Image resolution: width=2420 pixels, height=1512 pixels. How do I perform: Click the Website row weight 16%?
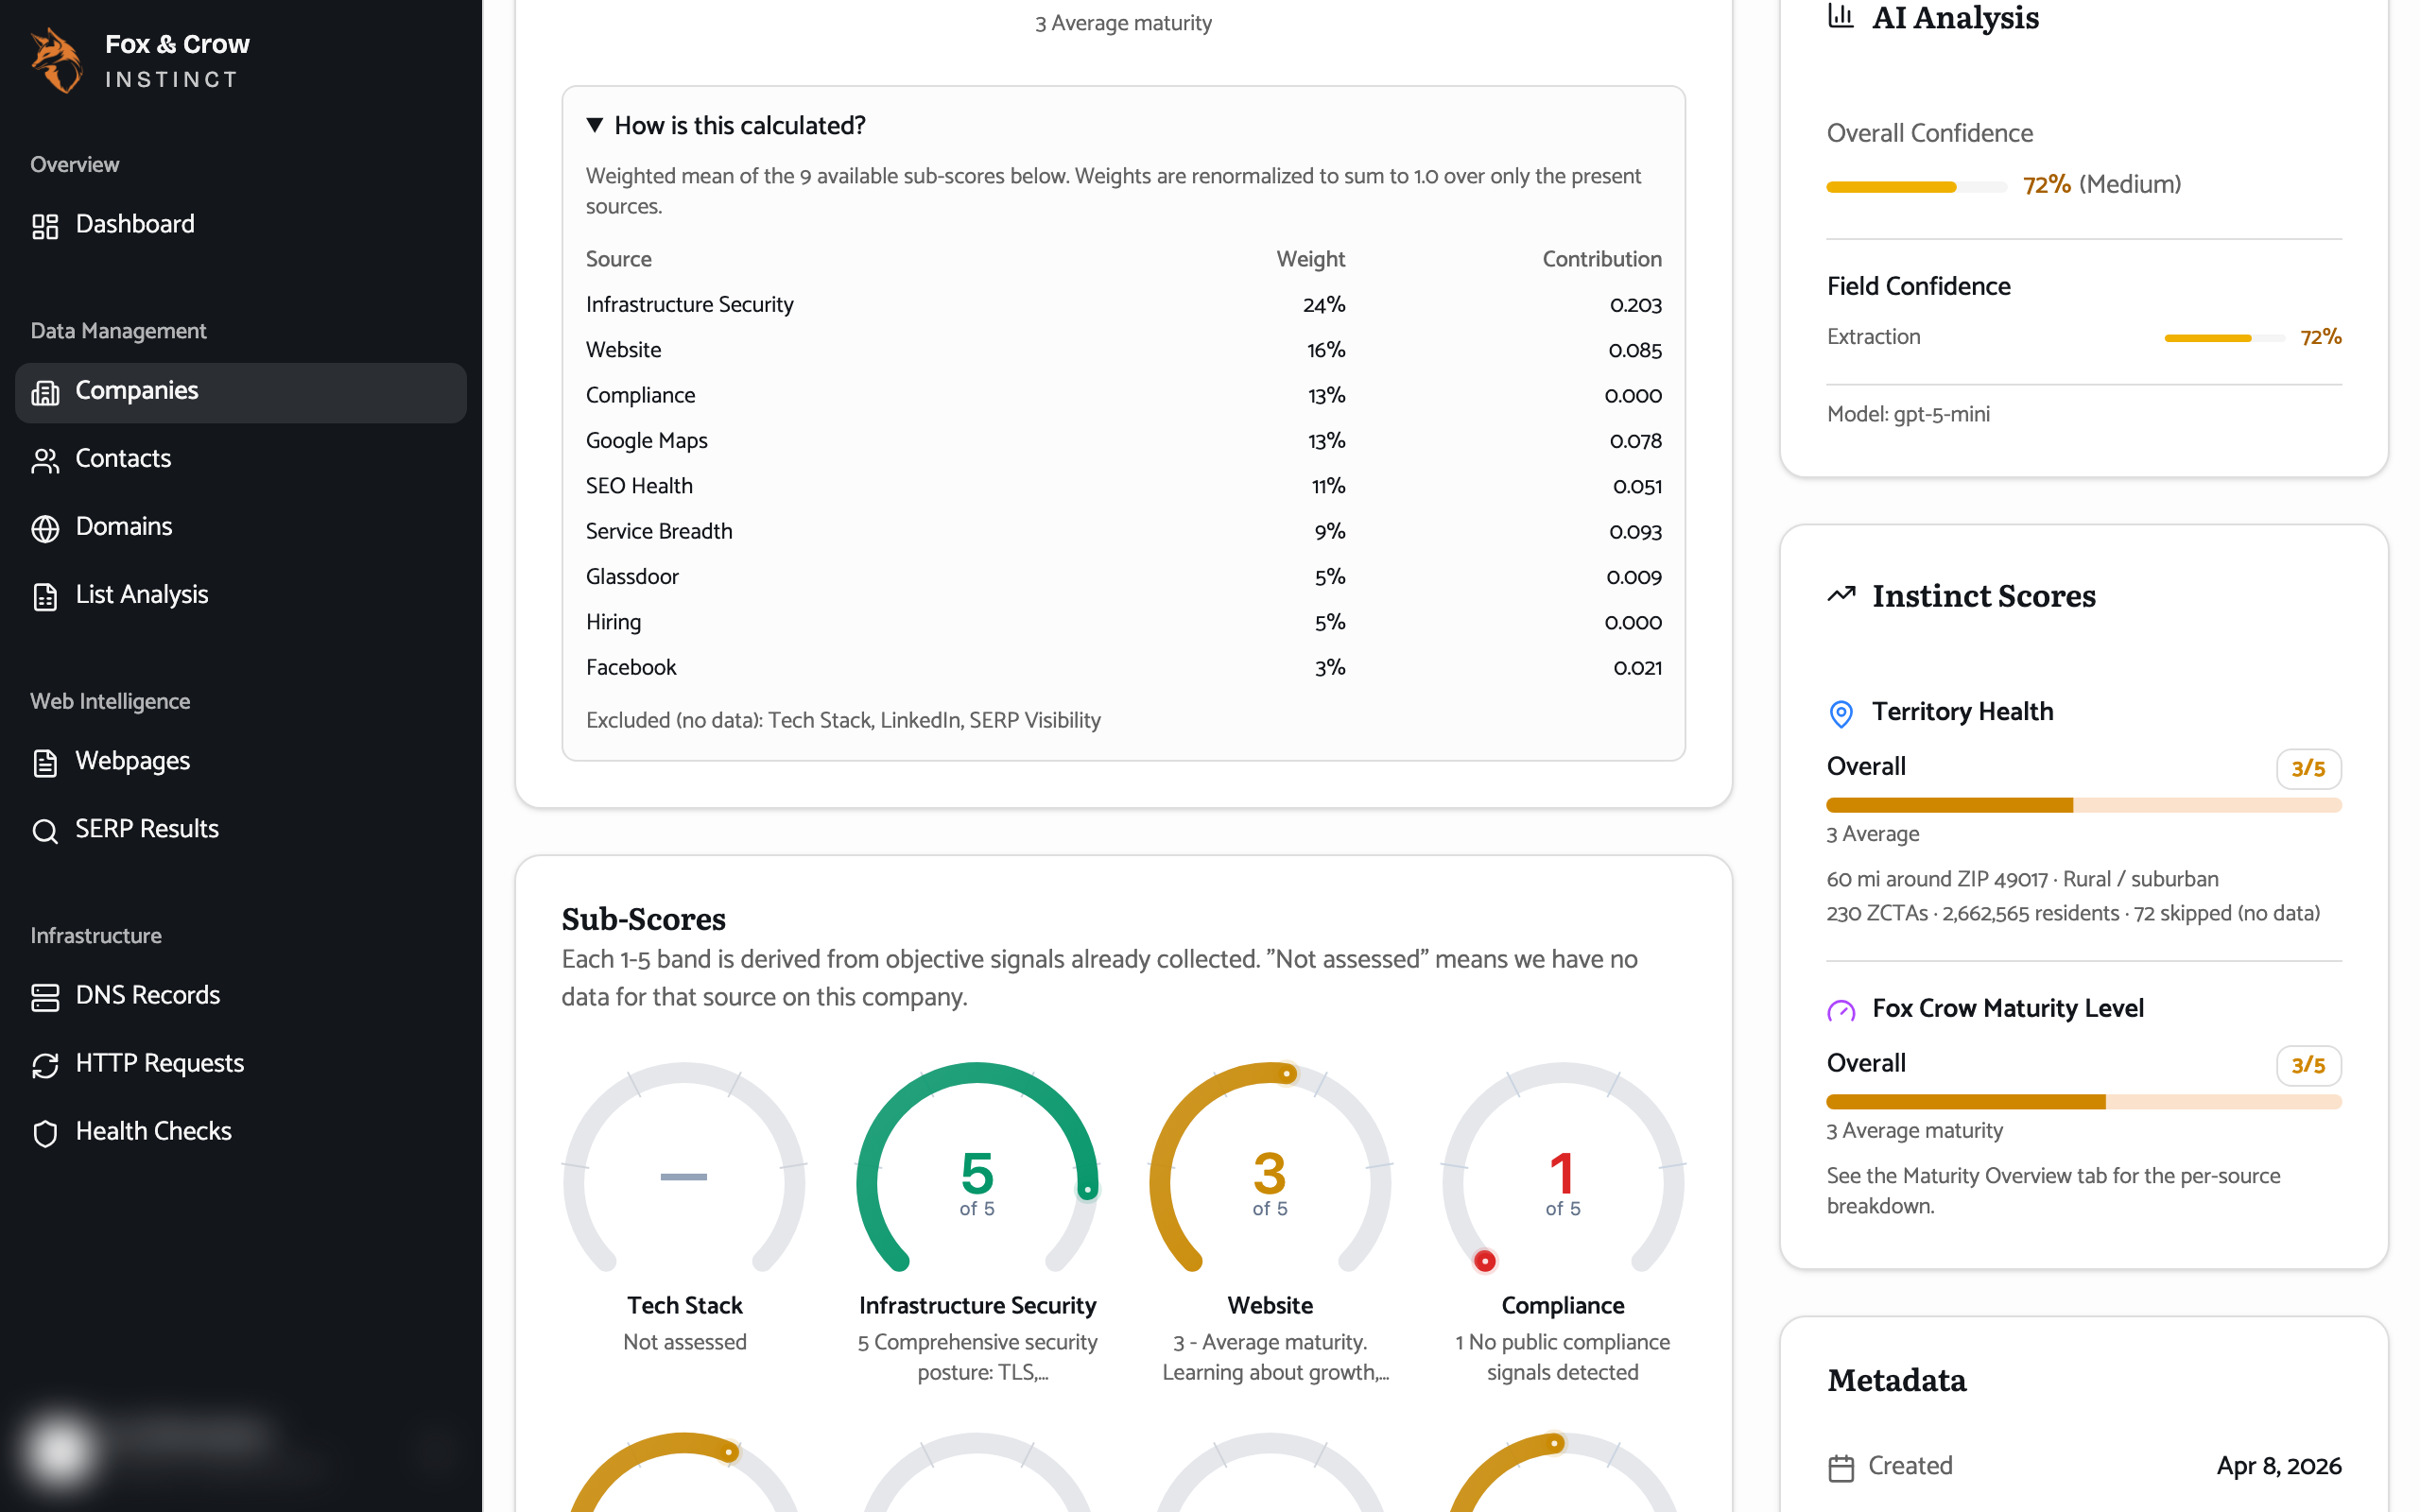pos(1326,351)
